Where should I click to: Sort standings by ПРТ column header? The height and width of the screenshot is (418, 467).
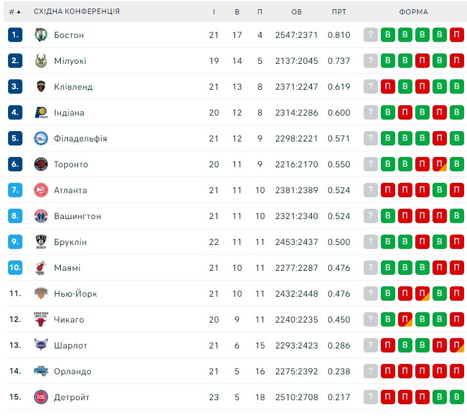click(x=339, y=11)
